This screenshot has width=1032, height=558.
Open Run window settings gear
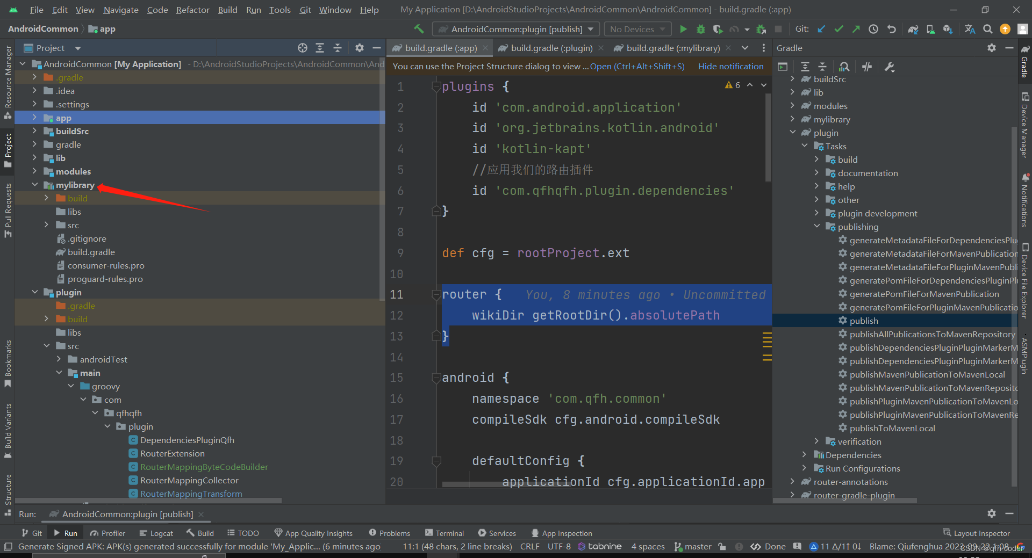992,513
